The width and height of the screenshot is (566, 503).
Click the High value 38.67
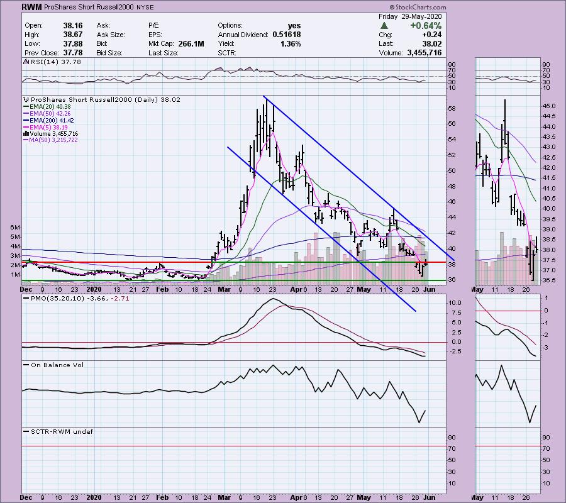[73, 35]
